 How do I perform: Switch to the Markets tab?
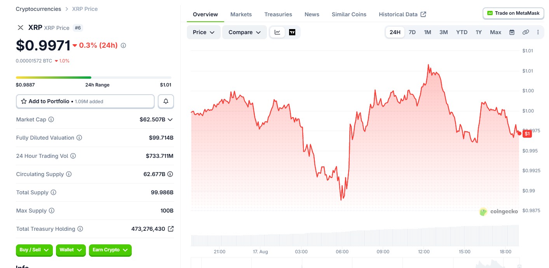tap(241, 14)
